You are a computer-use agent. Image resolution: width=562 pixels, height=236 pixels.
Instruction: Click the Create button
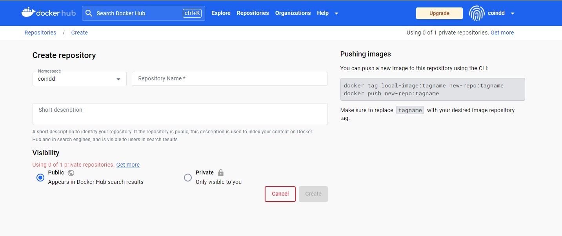313,194
